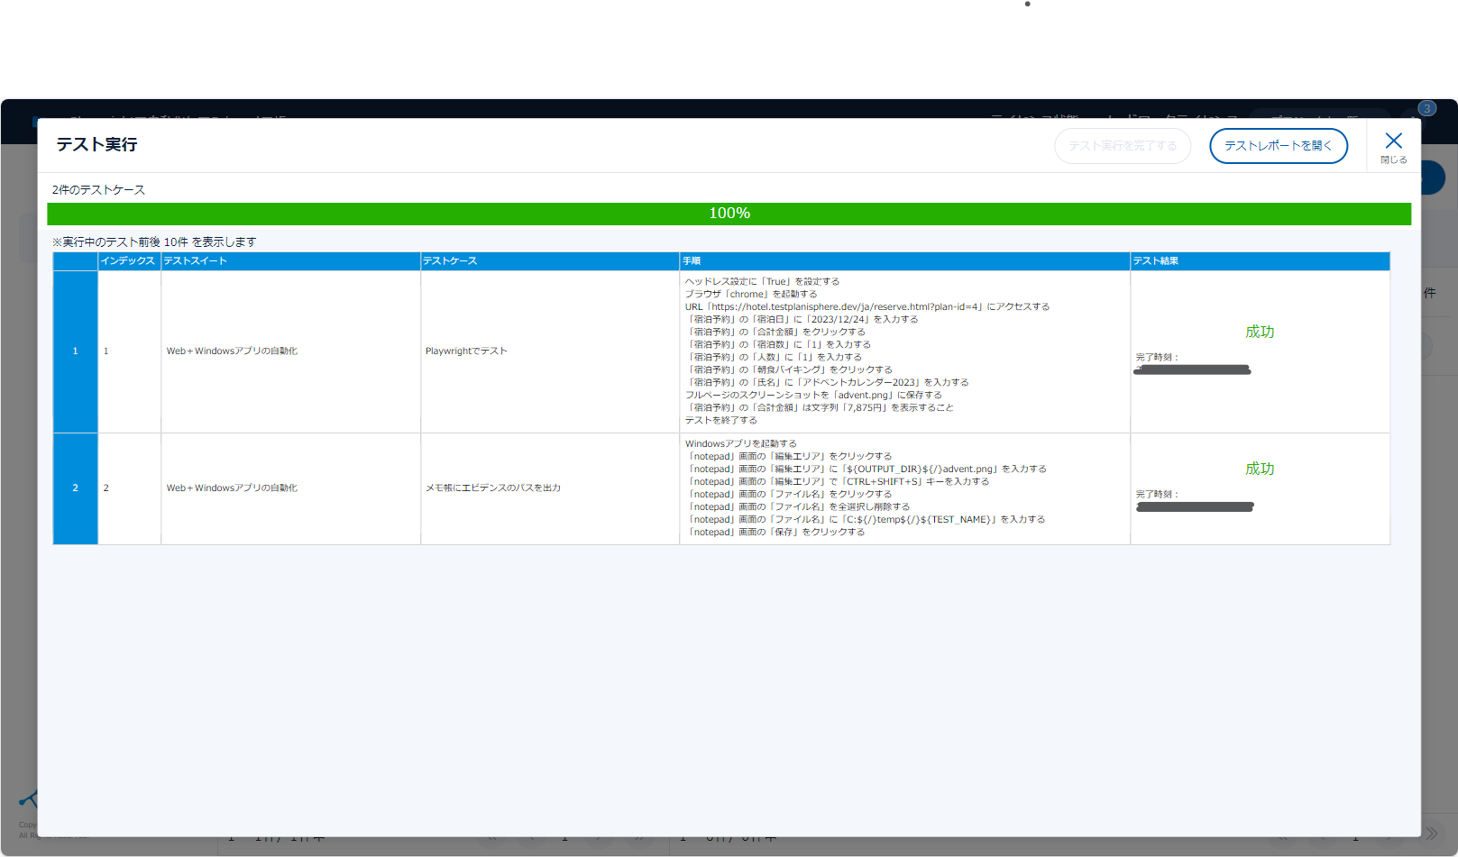Click 完了時刻 label in first row
Image resolution: width=1458 pixels, height=857 pixels.
(1157, 358)
